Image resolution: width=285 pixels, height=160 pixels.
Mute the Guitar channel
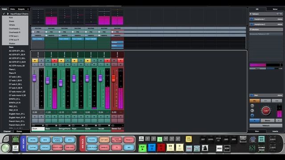[x=88, y=60]
